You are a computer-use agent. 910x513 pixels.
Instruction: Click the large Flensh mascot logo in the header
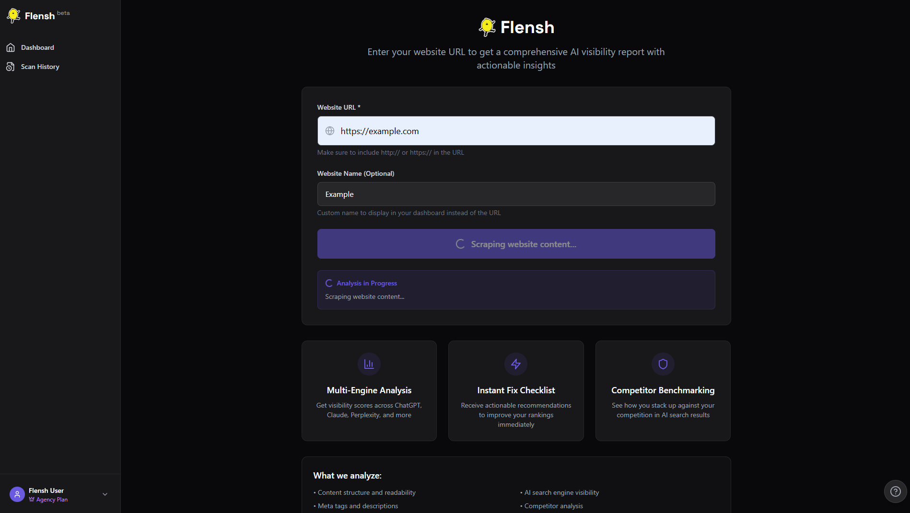click(487, 27)
